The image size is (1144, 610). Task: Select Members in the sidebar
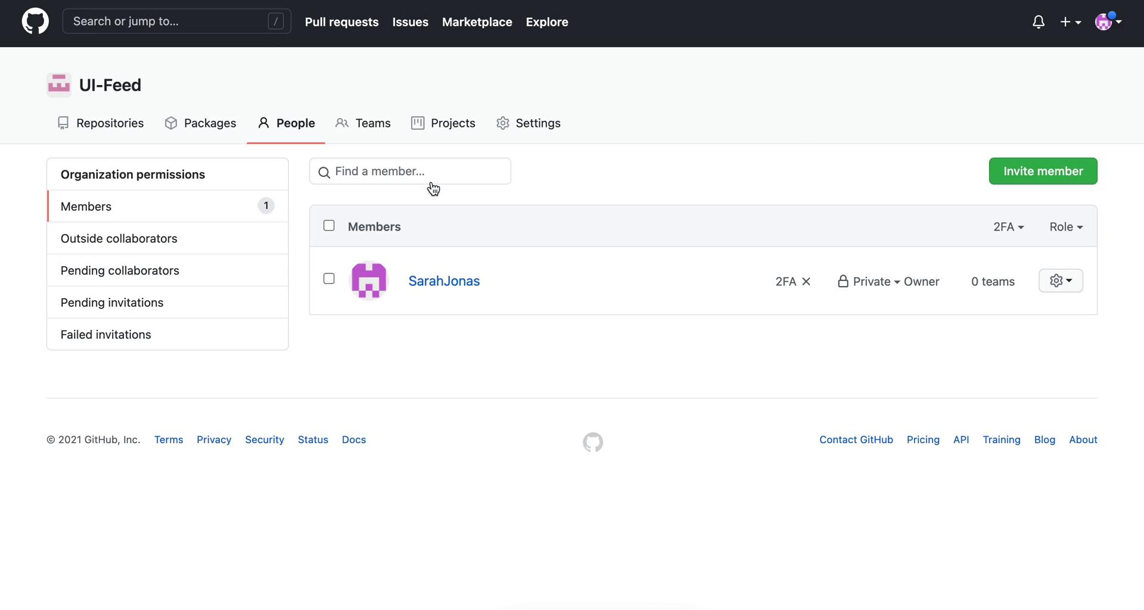[x=168, y=206]
